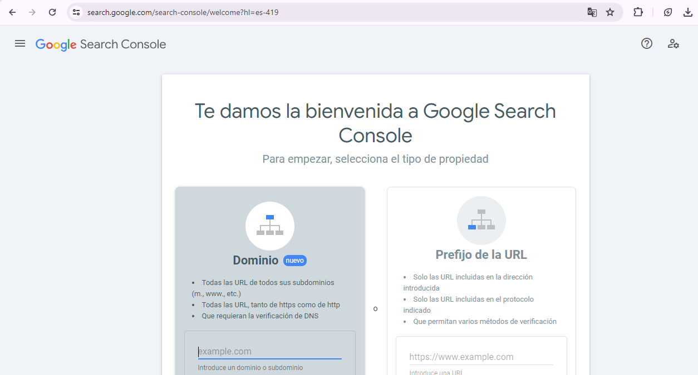This screenshot has height=375, width=698.
Task: Focus the example.com domain input field
Action: (x=270, y=351)
